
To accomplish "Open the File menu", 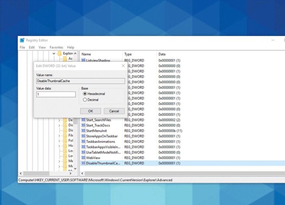I will click(x=22, y=47).
